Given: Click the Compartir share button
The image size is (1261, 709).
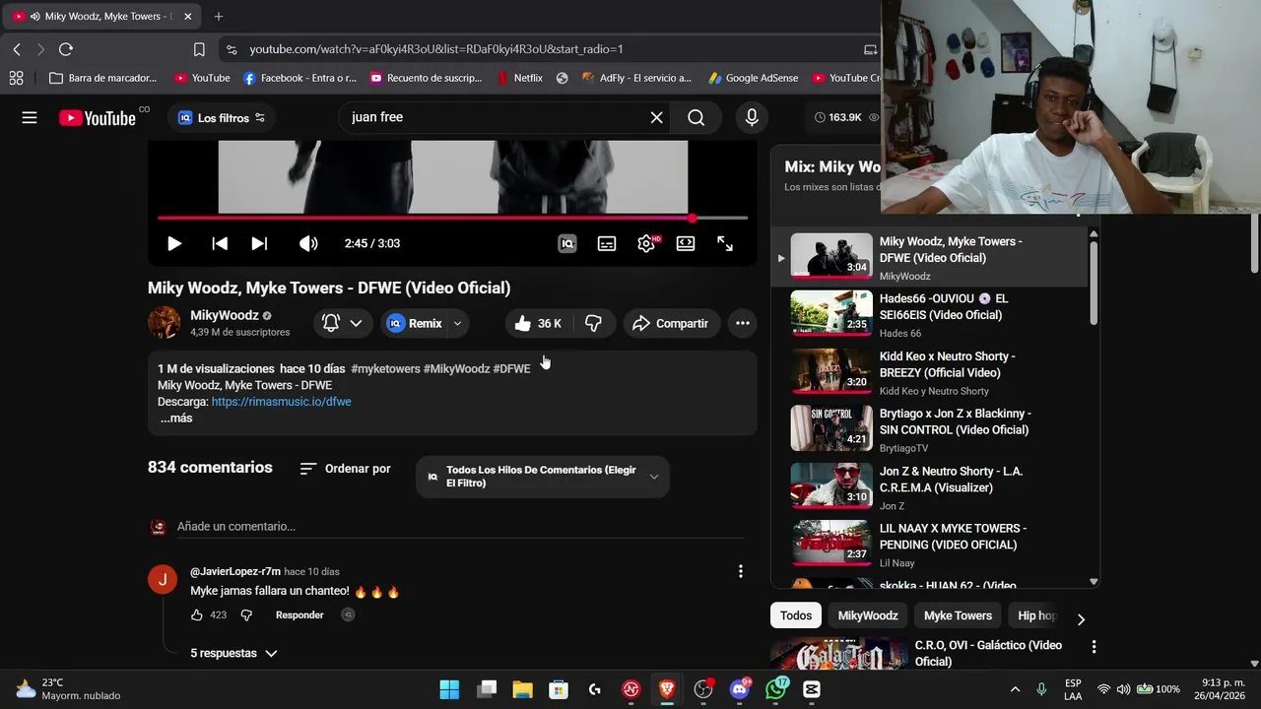Looking at the screenshot, I should (671, 323).
